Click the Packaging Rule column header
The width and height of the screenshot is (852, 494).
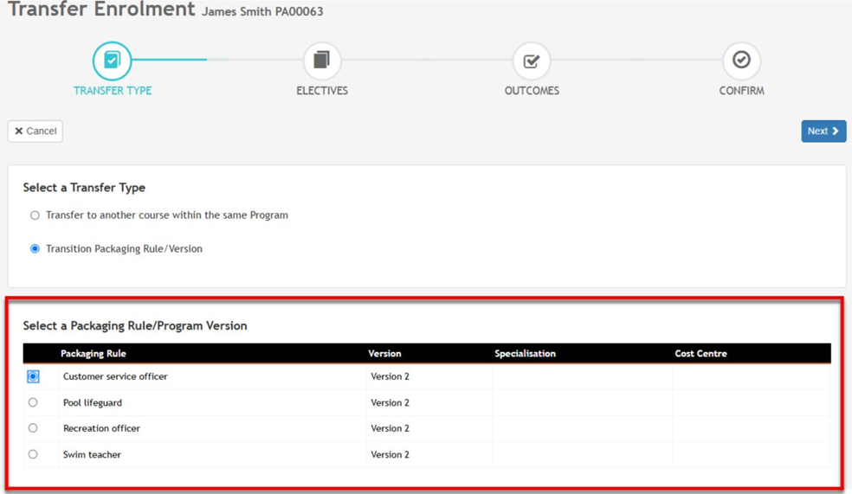pos(94,353)
